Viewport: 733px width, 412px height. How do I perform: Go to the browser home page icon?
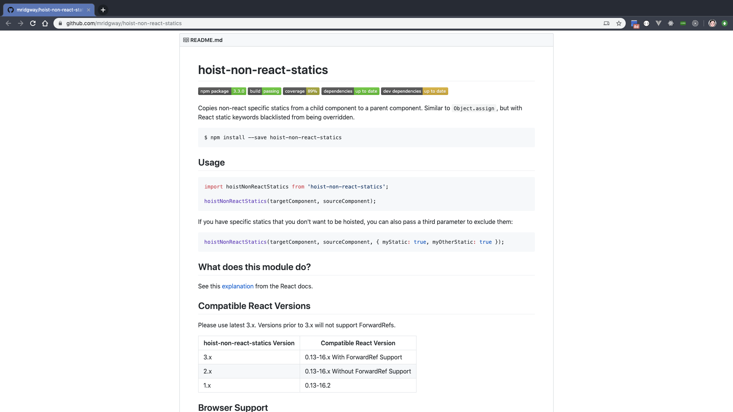[45, 23]
